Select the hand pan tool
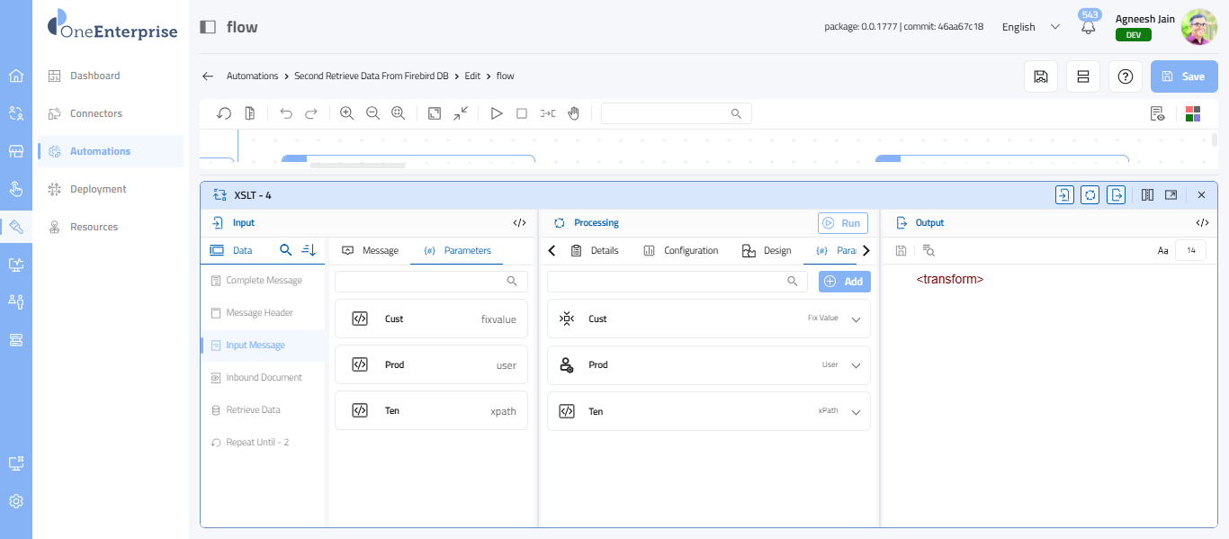This screenshot has height=539, width=1229. pyautogui.click(x=573, y=113)
